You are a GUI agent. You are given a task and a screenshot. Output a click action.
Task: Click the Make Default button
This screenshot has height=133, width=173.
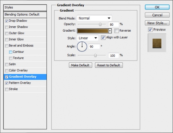[81, 65]
